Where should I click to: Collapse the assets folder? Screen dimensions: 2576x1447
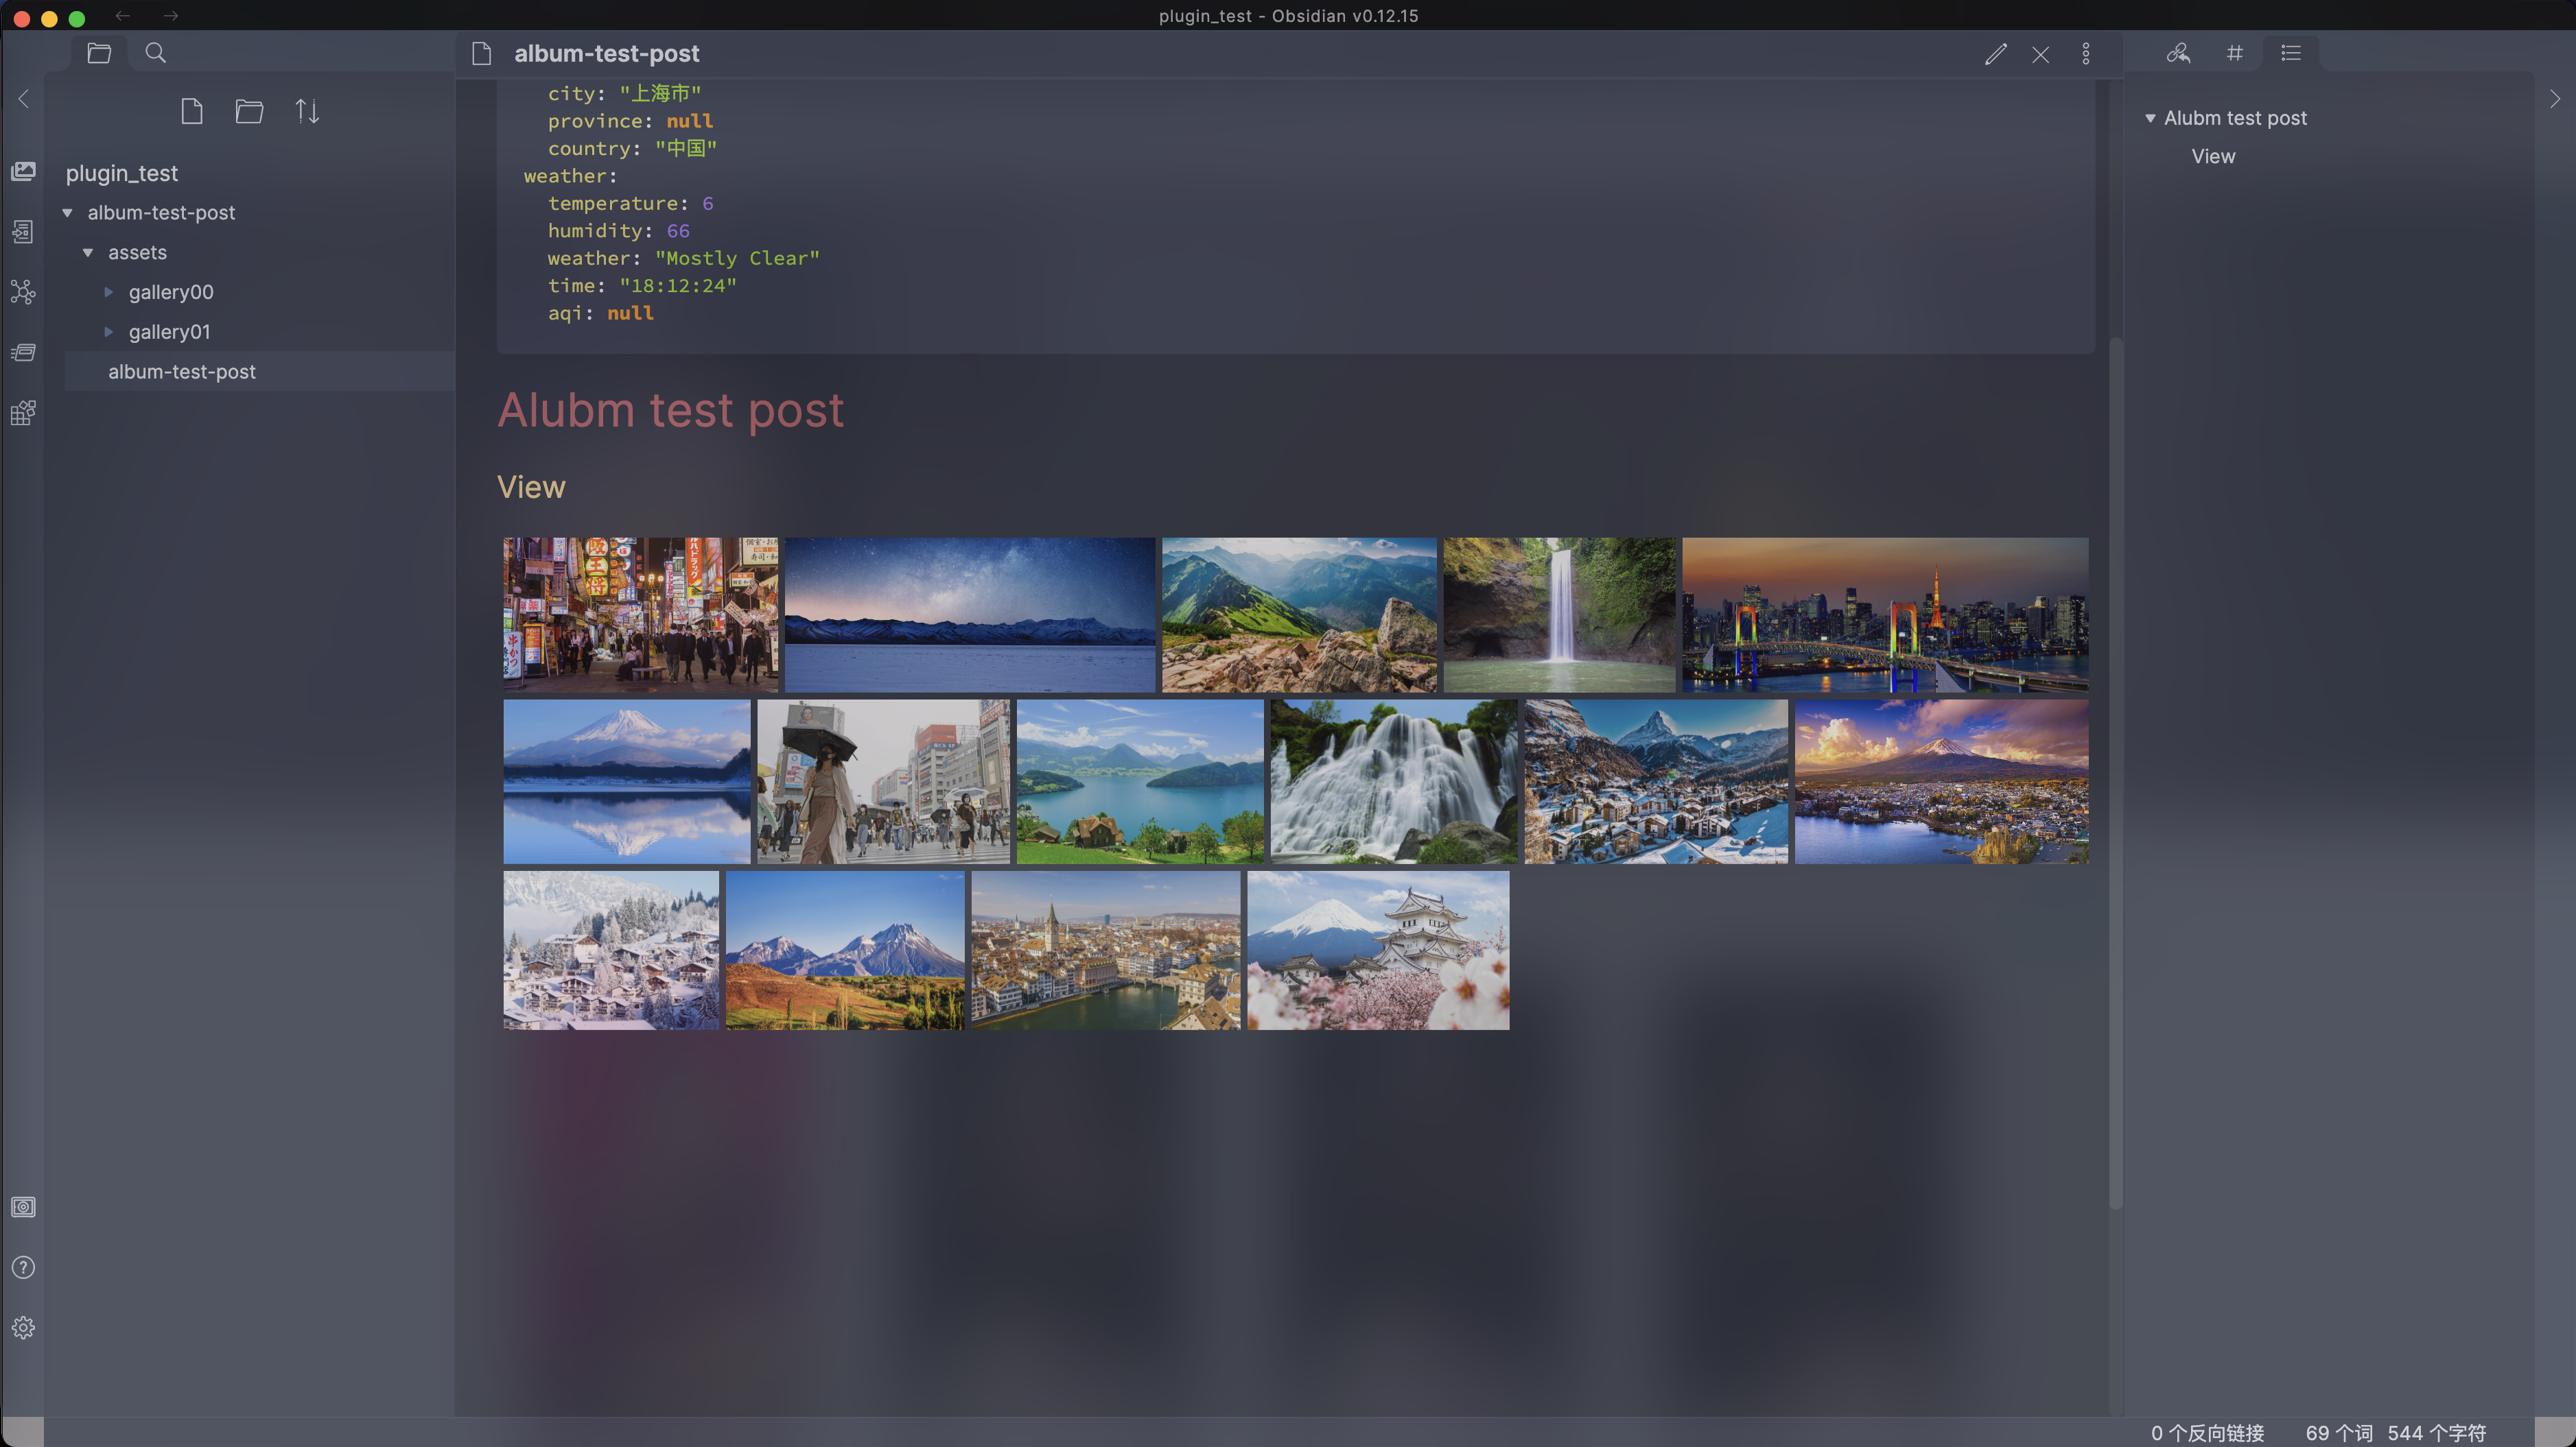pos(88,253)
